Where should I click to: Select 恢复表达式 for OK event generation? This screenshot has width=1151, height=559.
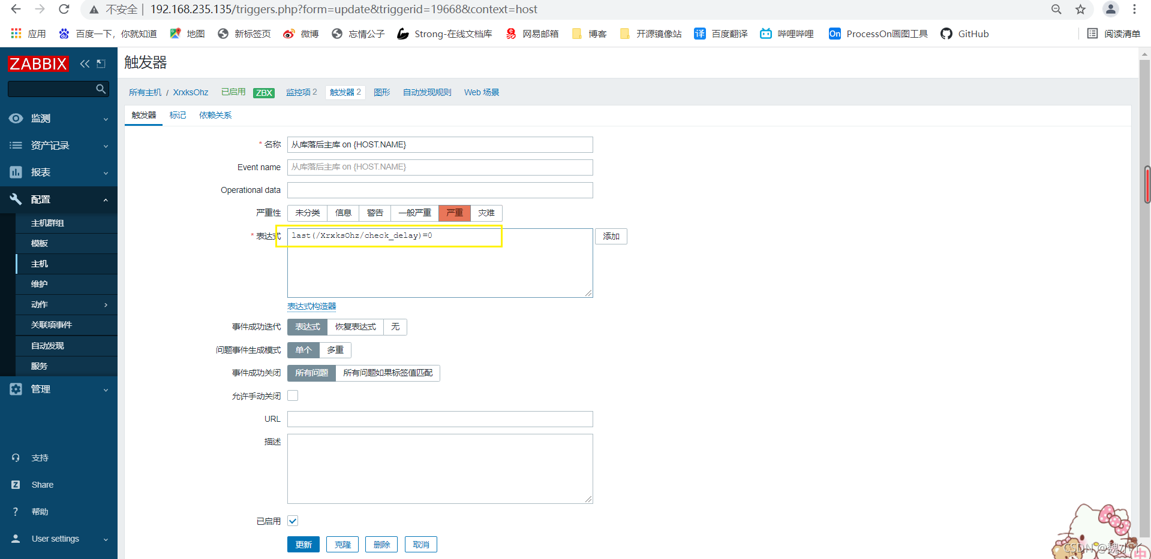click(356, 327)
